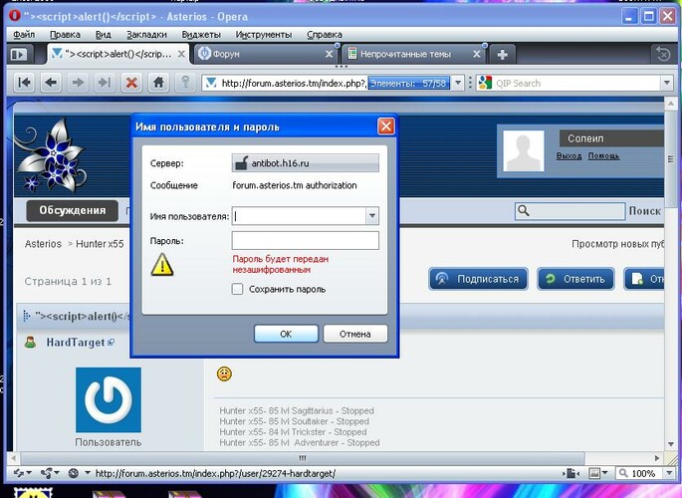Toggle the Opera side panel button
This screenshot has width=682, height=498.
point(19,55)
